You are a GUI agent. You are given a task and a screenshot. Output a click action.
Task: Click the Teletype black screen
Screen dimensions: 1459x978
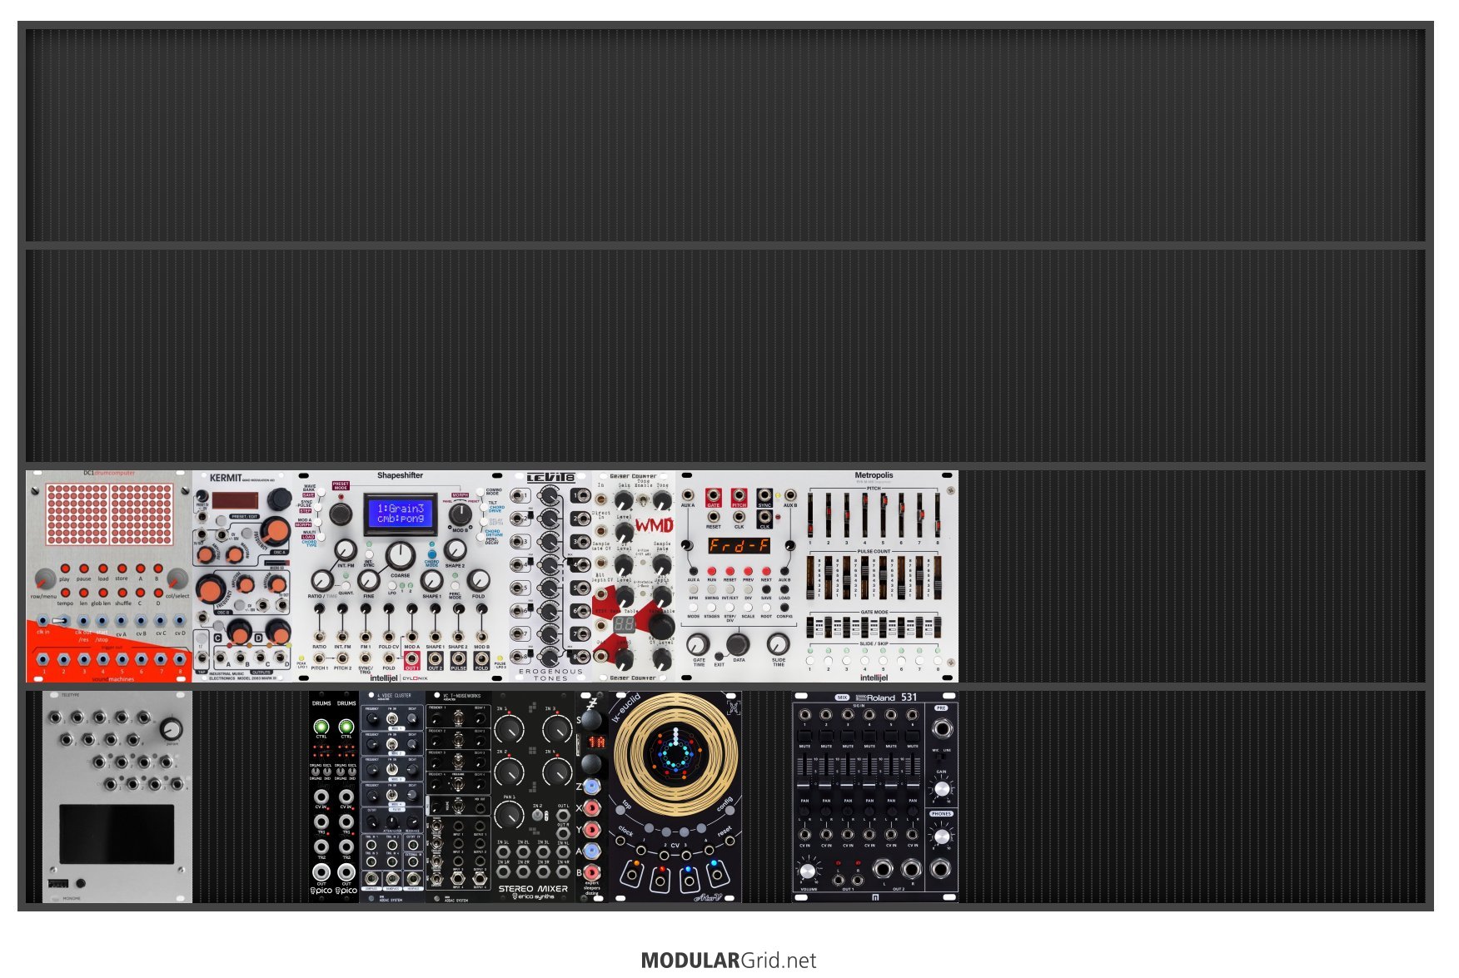point(117,833)
